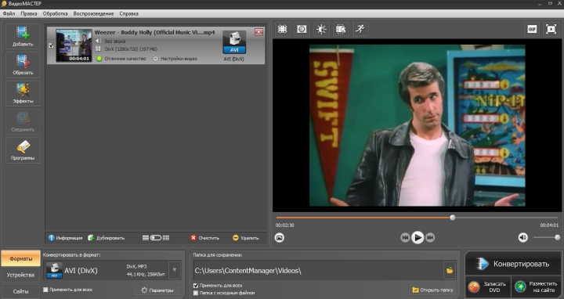Enable Папка с исходным файлом checkbox
The width and height of the screenshot is (564, 299).
pyautogui.click(x=196, y=293)
